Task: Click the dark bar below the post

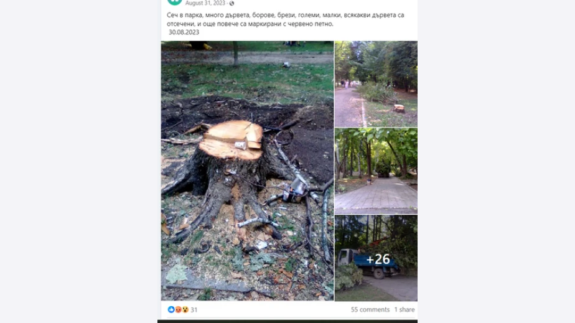Action: (x=287, y=321)
